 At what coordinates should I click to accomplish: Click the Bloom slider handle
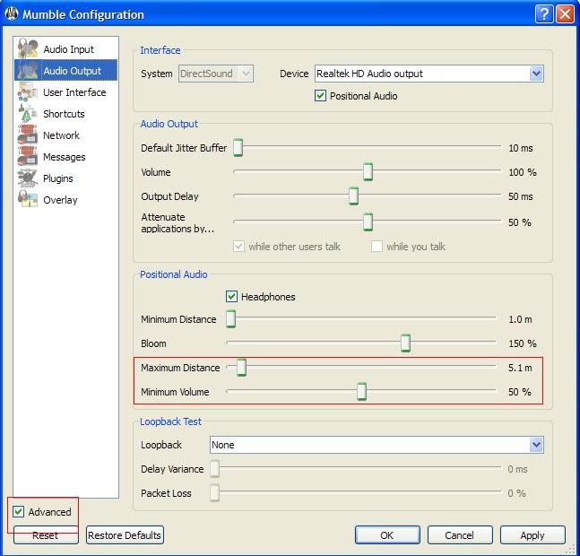(x=406, y=343)
